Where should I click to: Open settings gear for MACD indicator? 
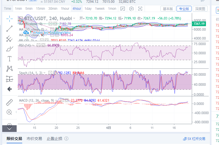(62, 100)
